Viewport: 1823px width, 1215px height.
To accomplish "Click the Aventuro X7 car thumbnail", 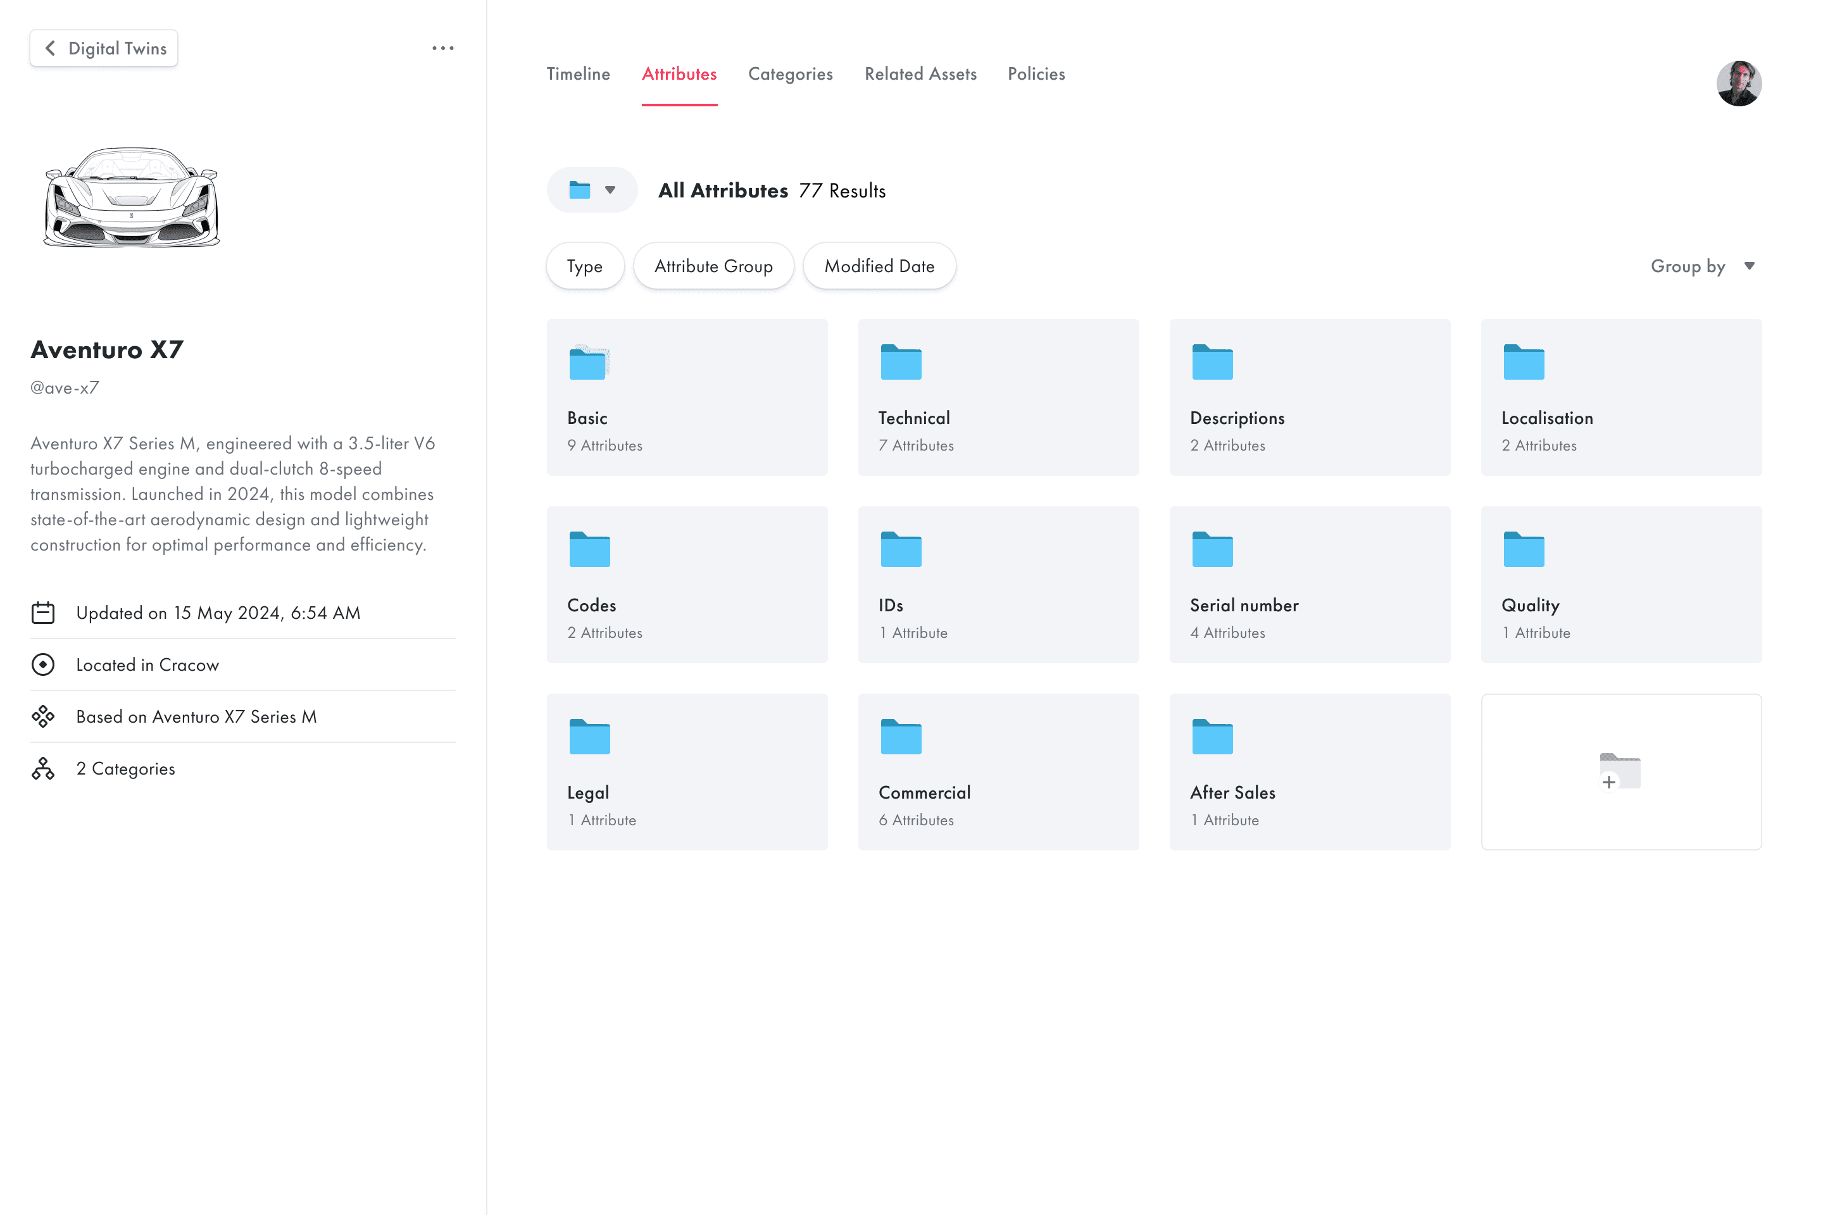I will pyautogui.click(x=132, y=197).
